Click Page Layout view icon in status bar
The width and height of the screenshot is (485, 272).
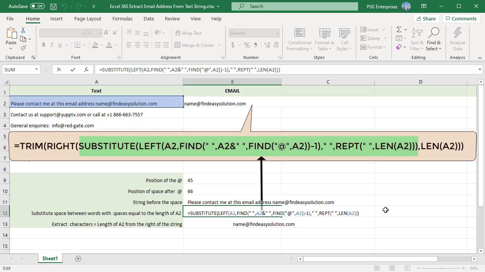(392, 268)
